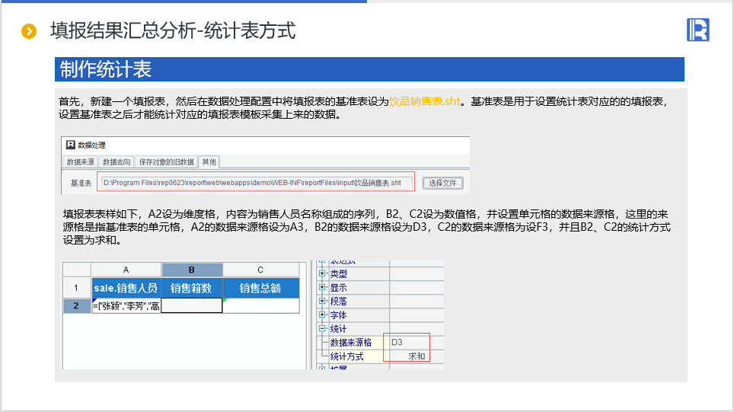Screen dimensions: 734x412
Task: Click cell C2 with the green corner marker
Action: pos(260,305)
